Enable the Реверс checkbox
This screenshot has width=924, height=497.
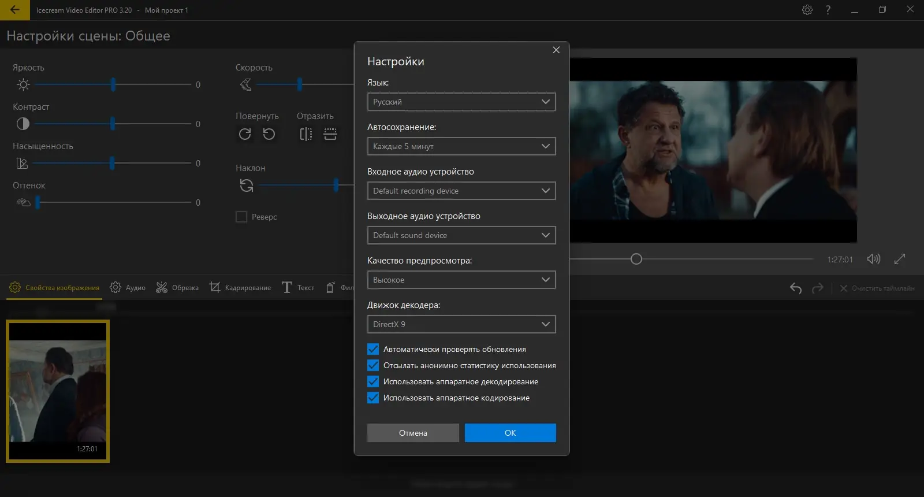click(x=241, y=217)
